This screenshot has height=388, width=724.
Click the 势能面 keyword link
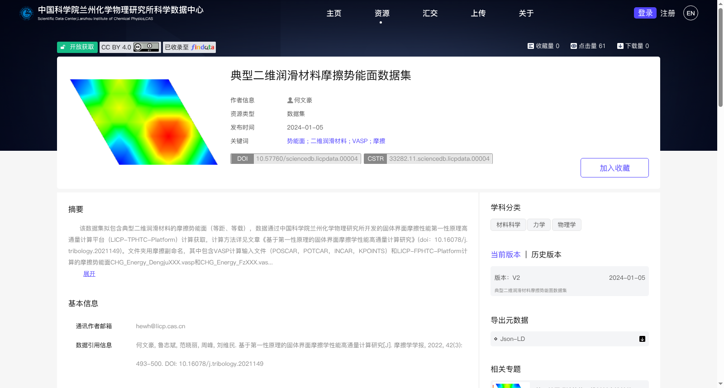point(296,141)
